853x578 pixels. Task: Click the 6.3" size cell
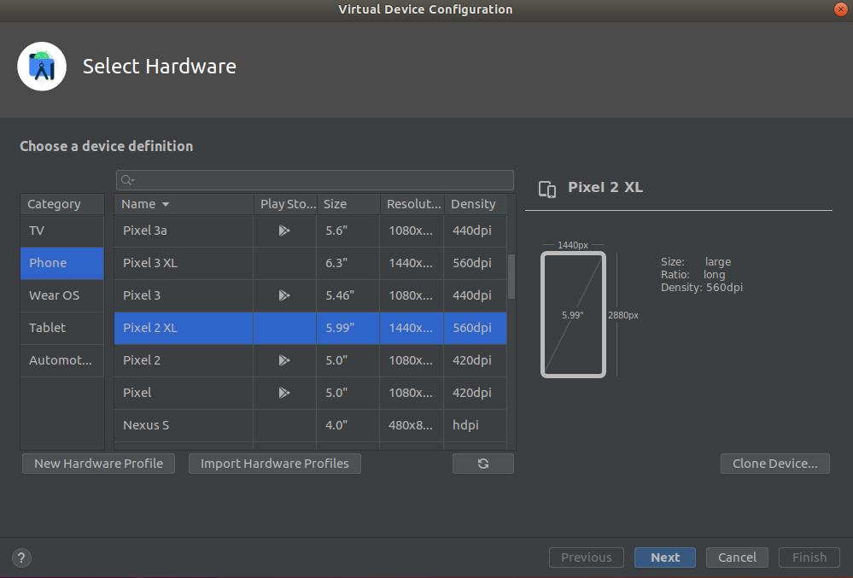coord(348,263)
